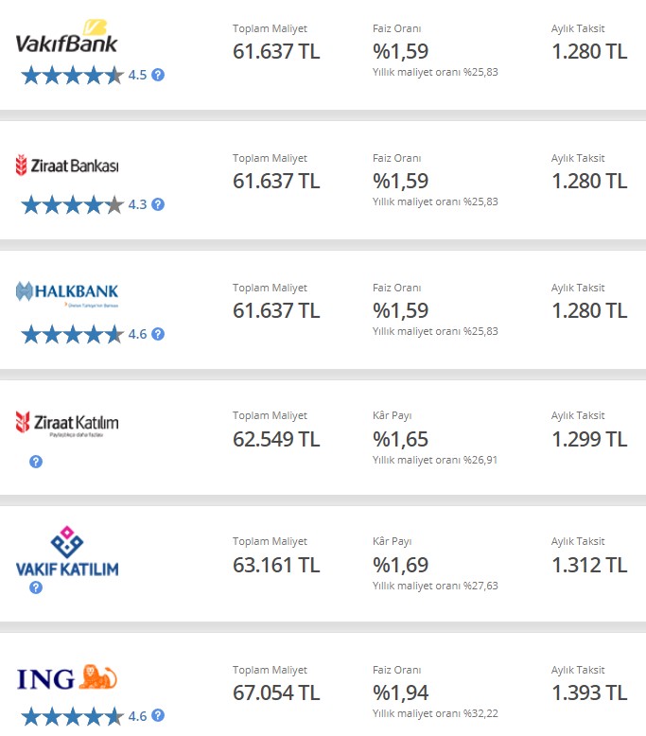Open help icon beside Ziraat Bankası 4.3 rating

coord(158,204)
